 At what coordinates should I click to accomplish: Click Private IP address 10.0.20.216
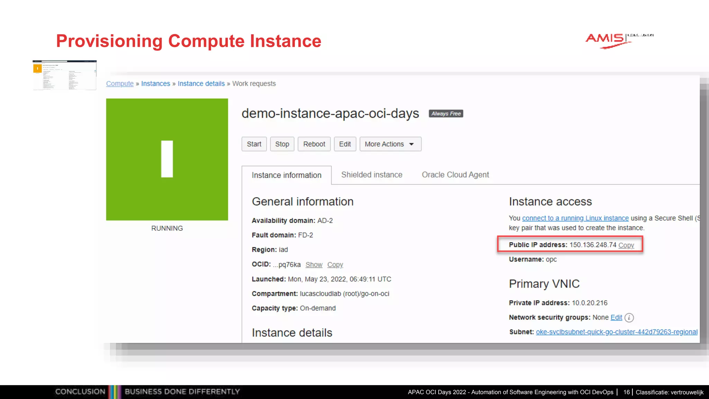(x=558, y=303)
